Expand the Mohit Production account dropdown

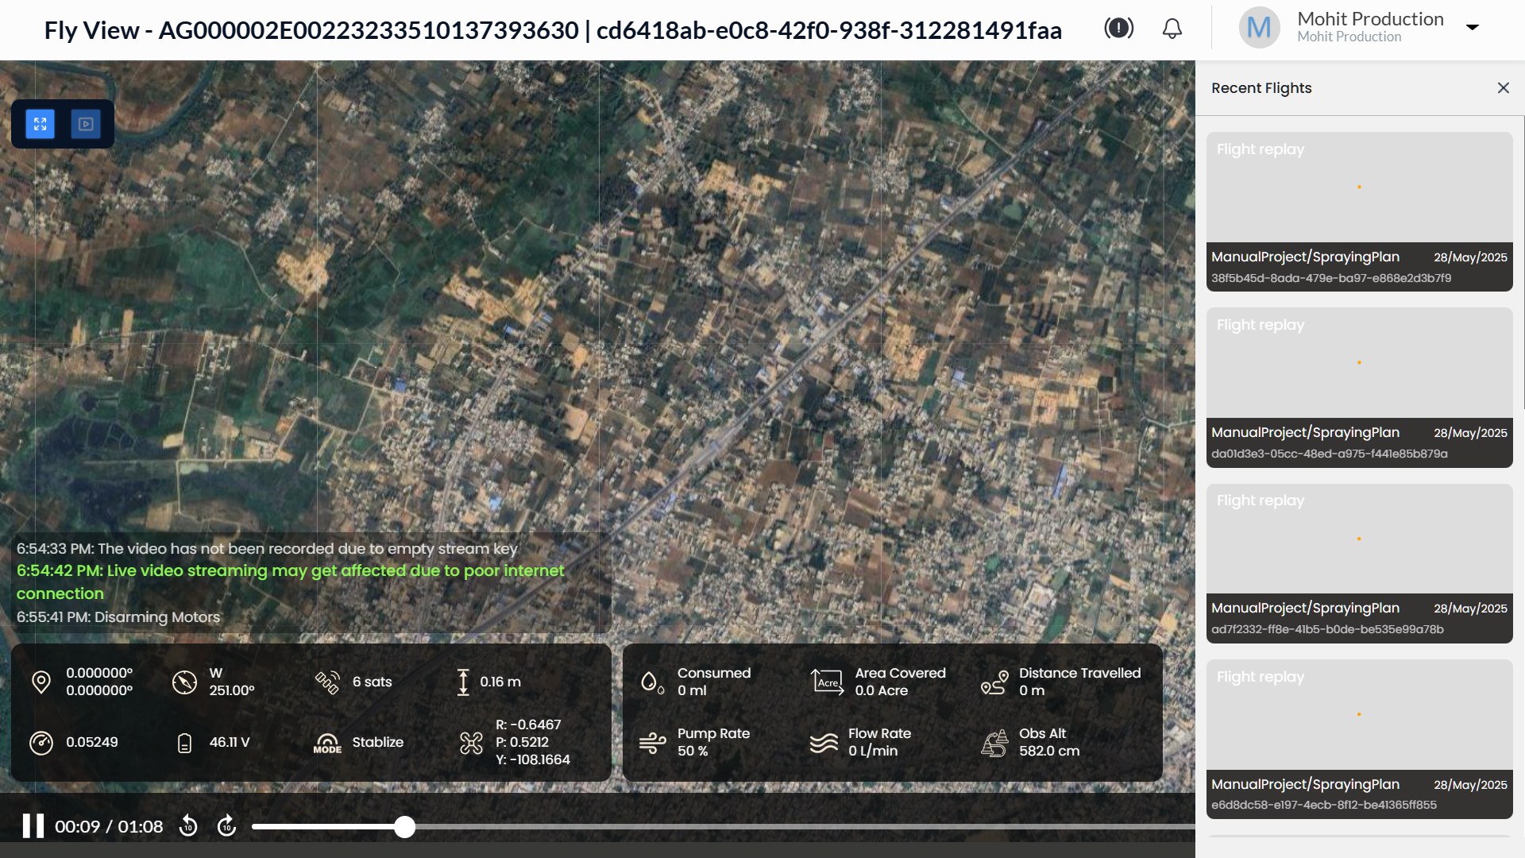point(1472,27)
